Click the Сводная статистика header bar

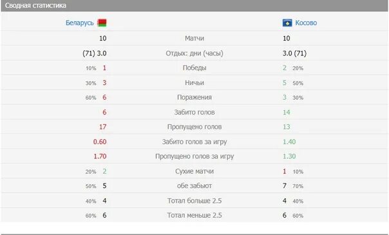[x=194, y=5]
